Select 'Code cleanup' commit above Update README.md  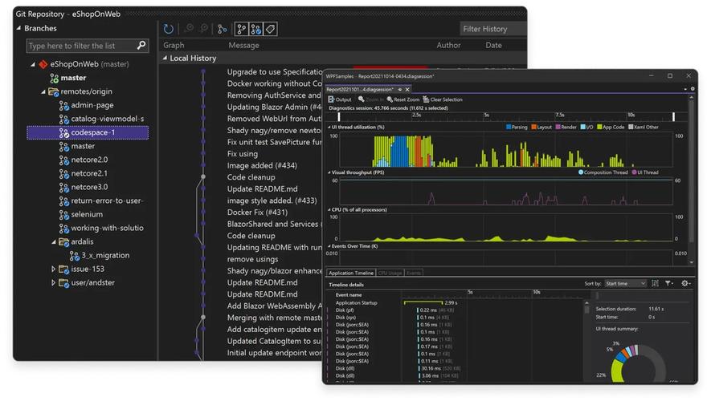click(x=251, y=177)
